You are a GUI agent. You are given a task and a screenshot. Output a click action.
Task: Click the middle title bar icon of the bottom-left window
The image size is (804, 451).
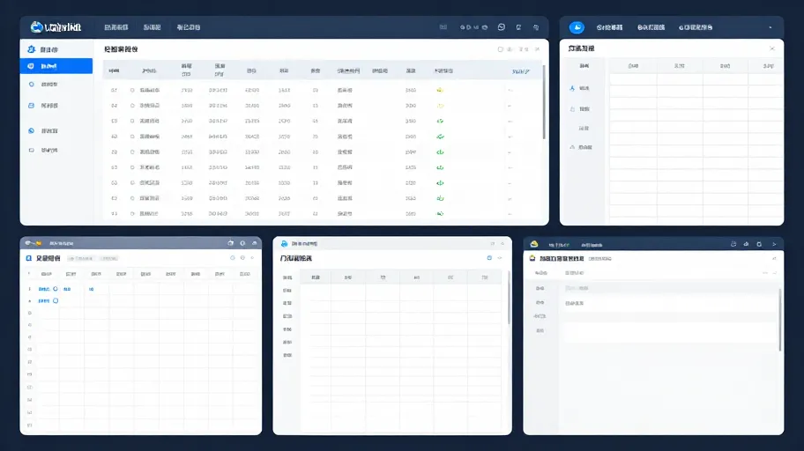[x=242, y=243]
